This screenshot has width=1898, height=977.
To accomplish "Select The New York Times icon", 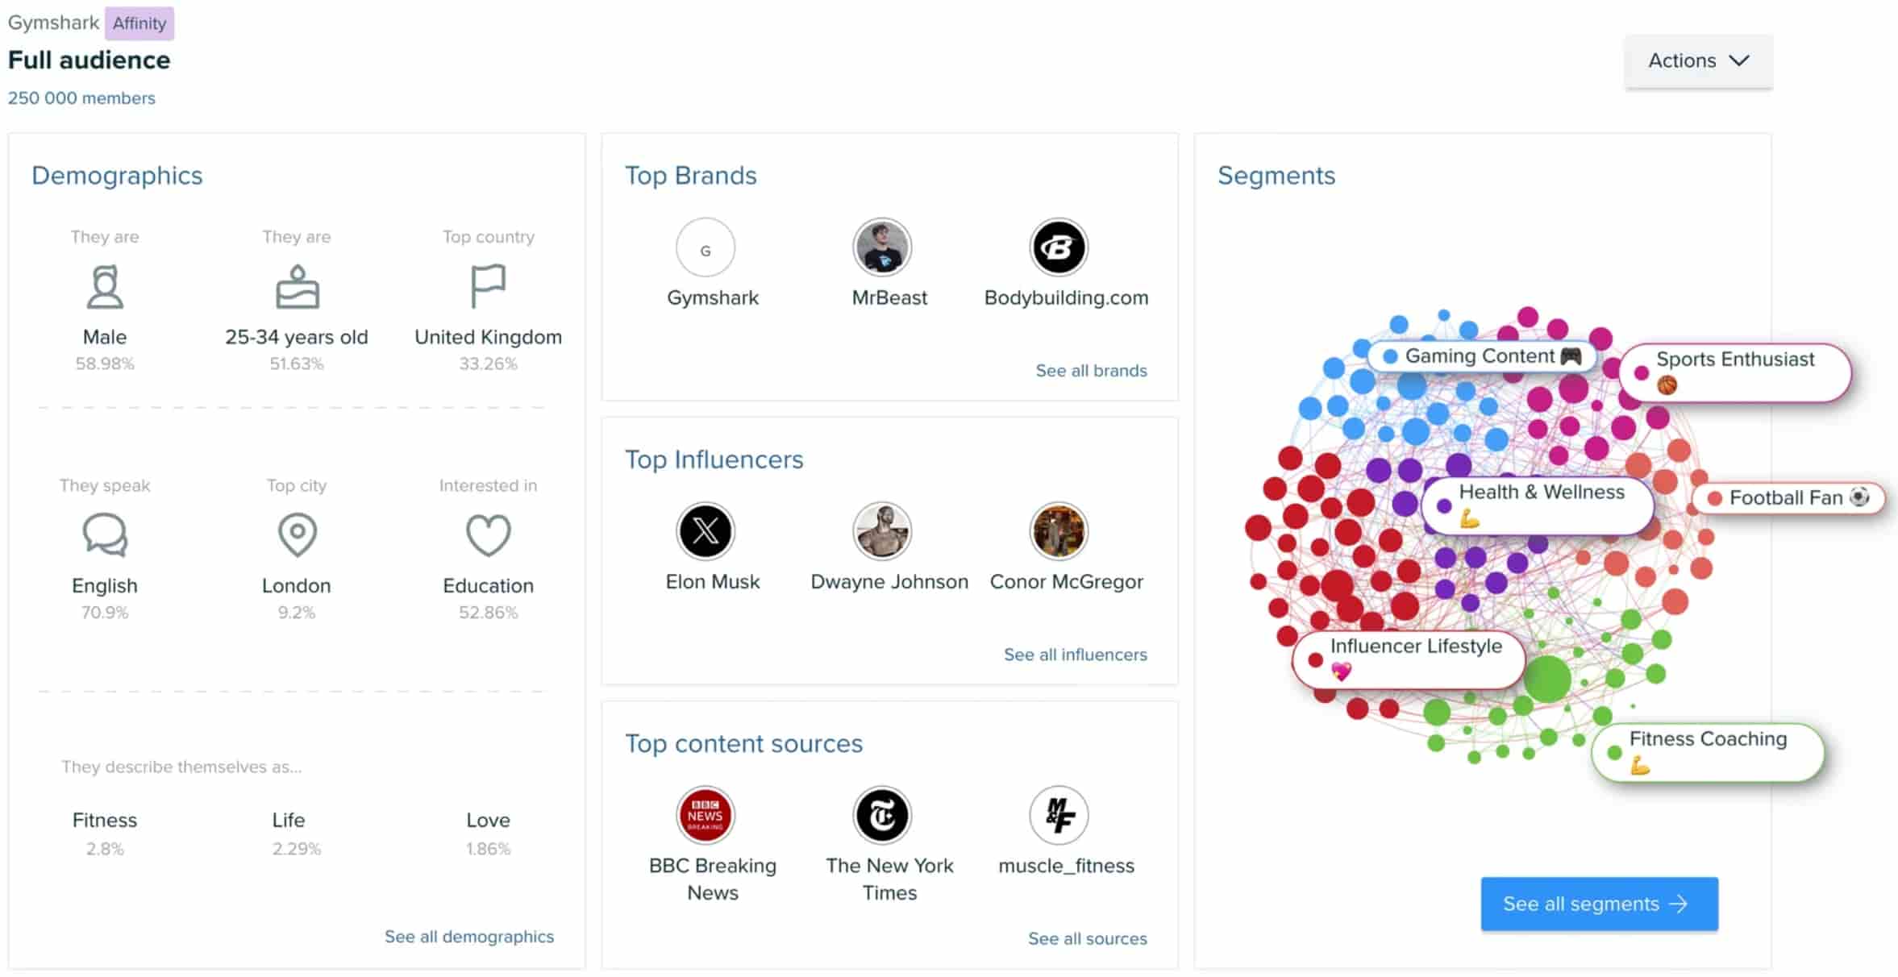I will pos(882,815).
